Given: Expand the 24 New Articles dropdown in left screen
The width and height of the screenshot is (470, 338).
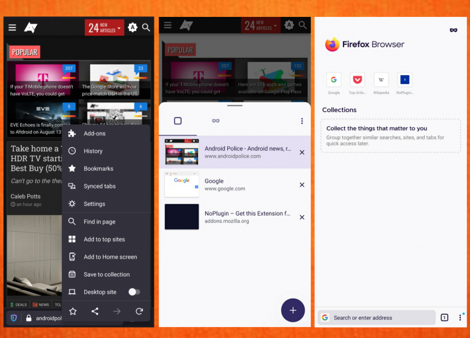Looking at the screenshot, I should [x=104, y=28].
